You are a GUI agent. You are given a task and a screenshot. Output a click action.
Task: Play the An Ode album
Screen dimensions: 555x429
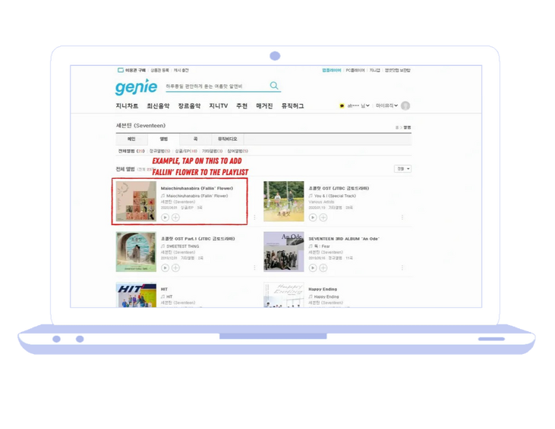312,268
